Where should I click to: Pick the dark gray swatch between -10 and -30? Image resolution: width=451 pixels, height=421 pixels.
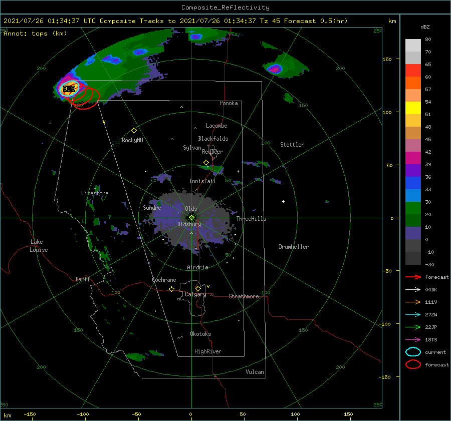[x=413, y=258]
